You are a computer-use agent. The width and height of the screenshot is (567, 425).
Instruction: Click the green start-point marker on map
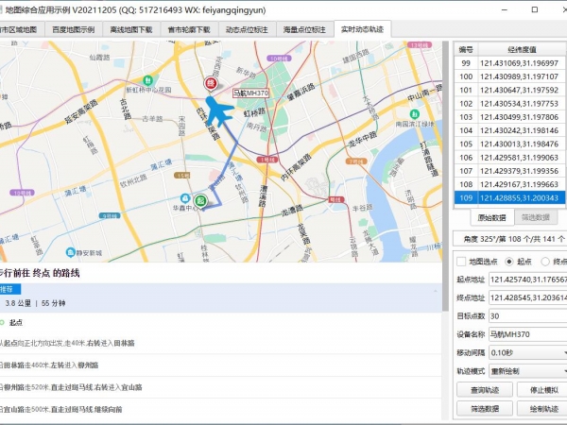[201, 200]
